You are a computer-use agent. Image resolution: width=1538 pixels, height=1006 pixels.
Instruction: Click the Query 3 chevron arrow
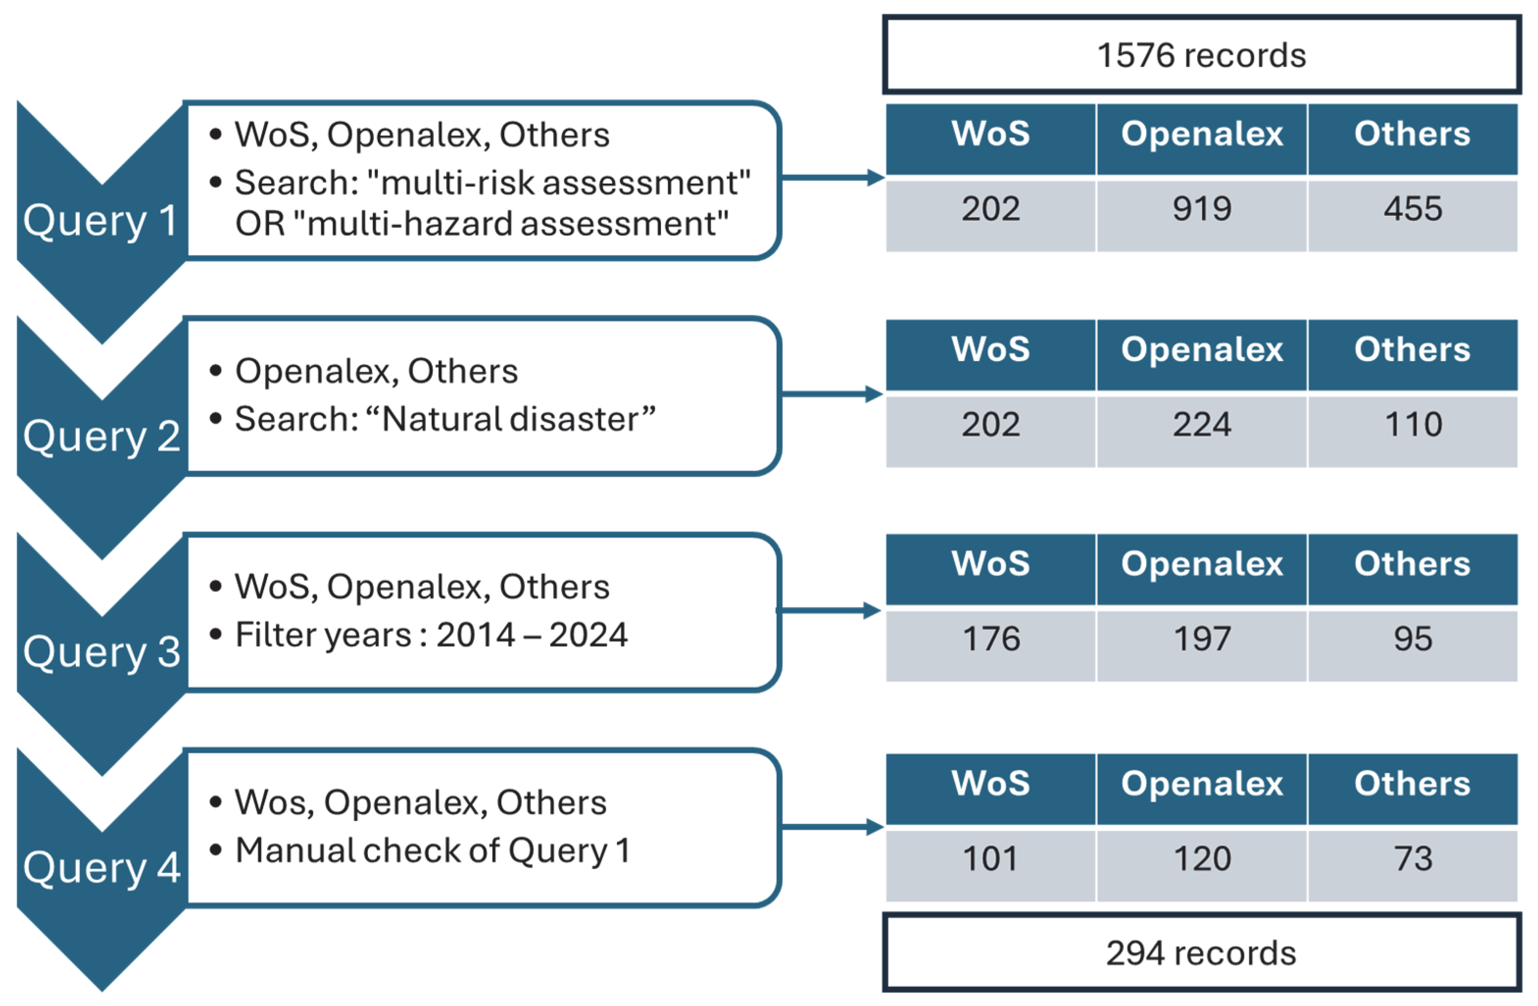[101, 654]
